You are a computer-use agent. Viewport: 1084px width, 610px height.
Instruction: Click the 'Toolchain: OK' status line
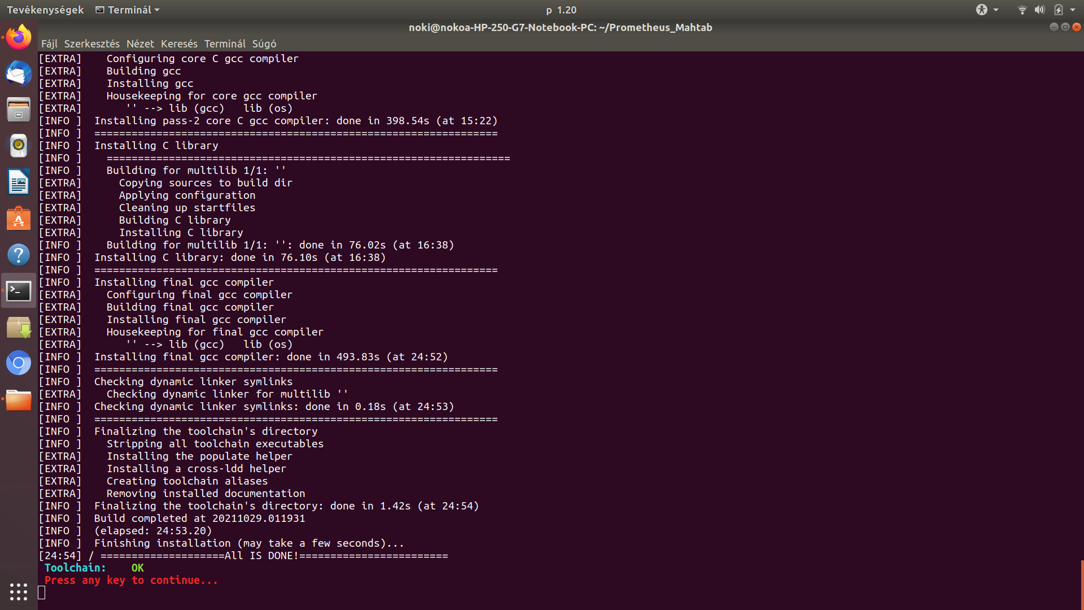click(94, 568)
